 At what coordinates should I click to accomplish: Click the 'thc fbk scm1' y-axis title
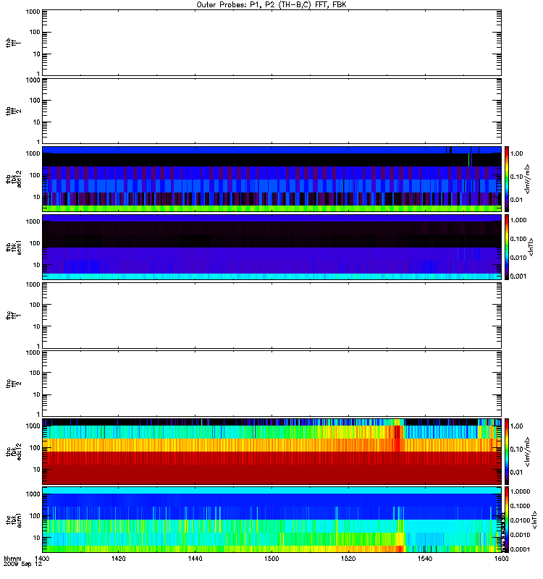[x=13, y=520]
